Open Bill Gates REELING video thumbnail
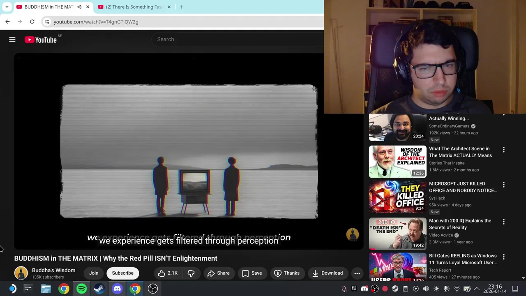This screenshot has width=526, height=296. tap(397, 267)
